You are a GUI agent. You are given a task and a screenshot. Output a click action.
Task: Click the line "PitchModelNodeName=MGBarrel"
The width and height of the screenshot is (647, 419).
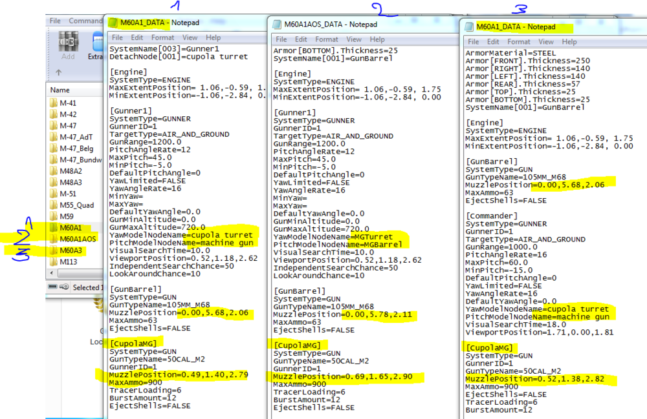(338, 245)
